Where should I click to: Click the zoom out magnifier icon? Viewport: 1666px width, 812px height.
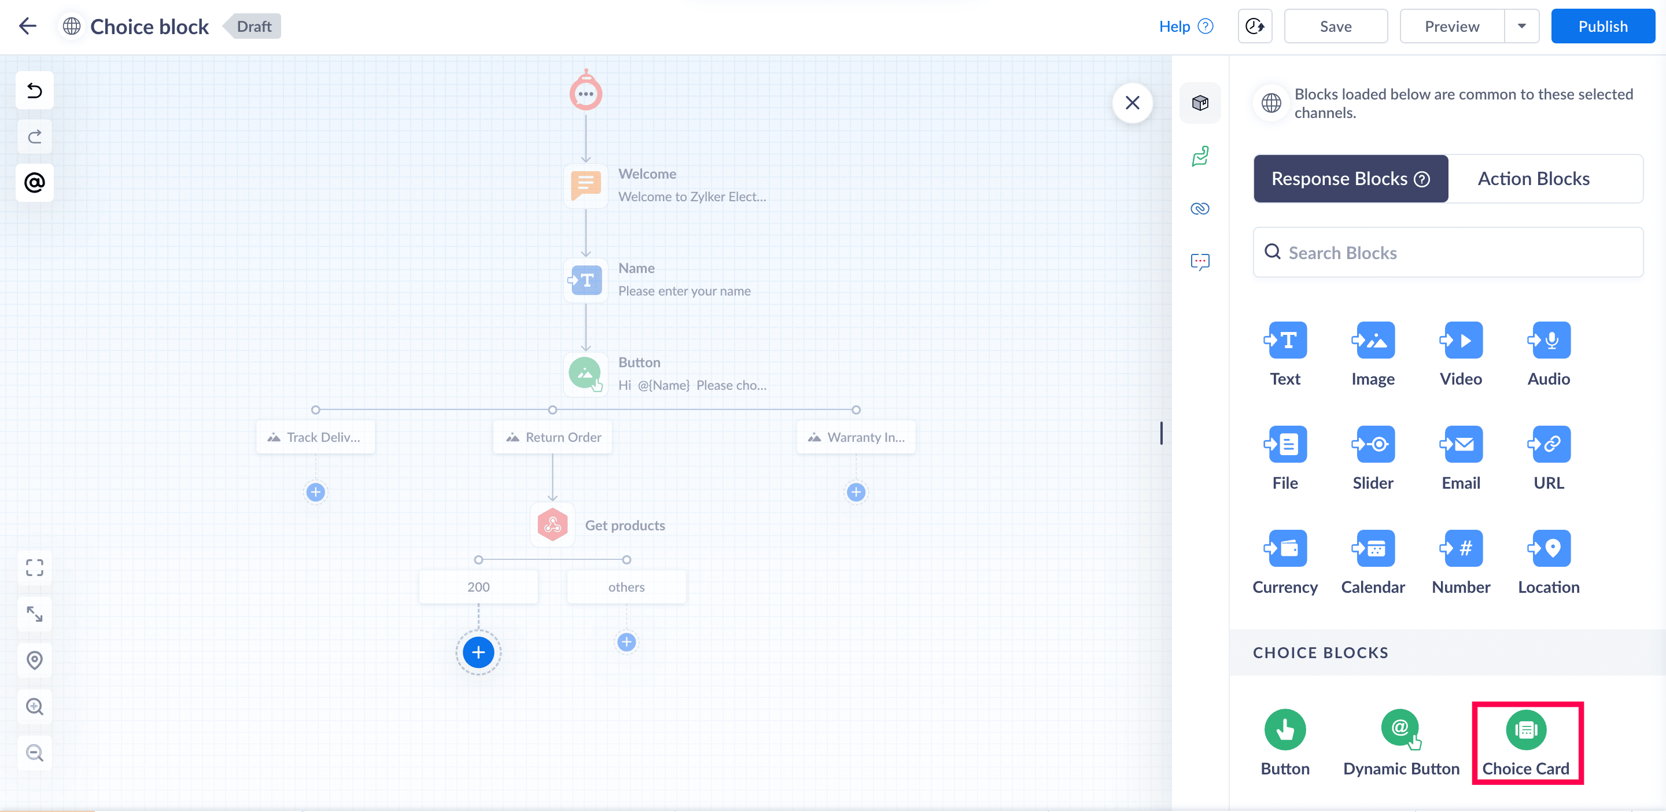coord(34,753)
